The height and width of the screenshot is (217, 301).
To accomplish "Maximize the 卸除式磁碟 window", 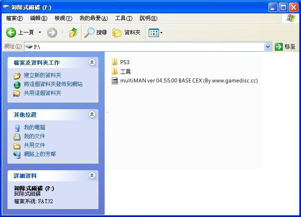I will 283,8.
